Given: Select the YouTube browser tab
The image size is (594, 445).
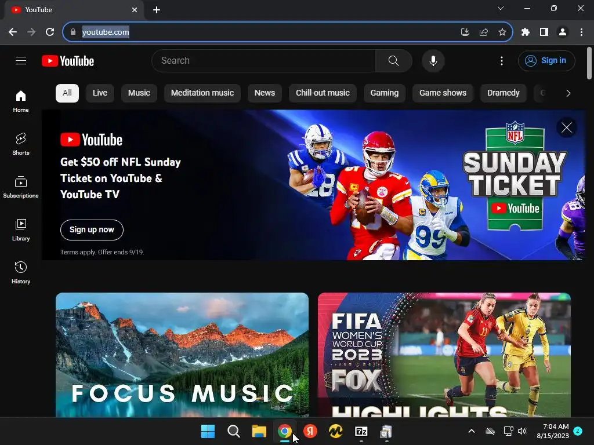Looking at the screenshot, I should 74,10.
